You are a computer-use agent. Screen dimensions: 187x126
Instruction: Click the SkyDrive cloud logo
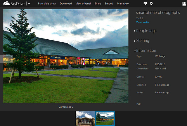[x=6, y=3]
